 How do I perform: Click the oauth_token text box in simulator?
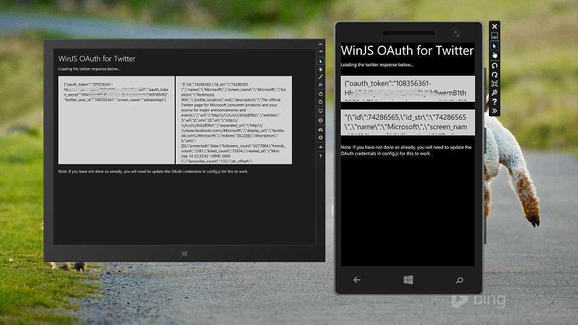pyautogui.click(x=116, y=120)
